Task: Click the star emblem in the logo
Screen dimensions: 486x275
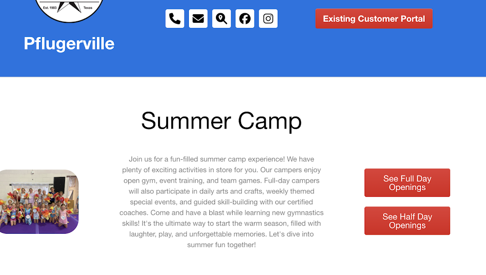Action: click(69, 5)
